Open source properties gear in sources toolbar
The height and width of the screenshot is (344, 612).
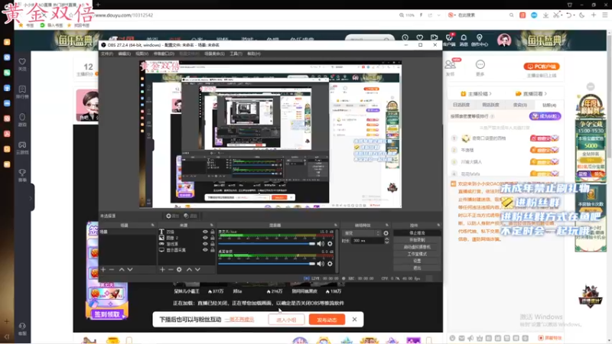pyautogui.click(x=179, y=270)
